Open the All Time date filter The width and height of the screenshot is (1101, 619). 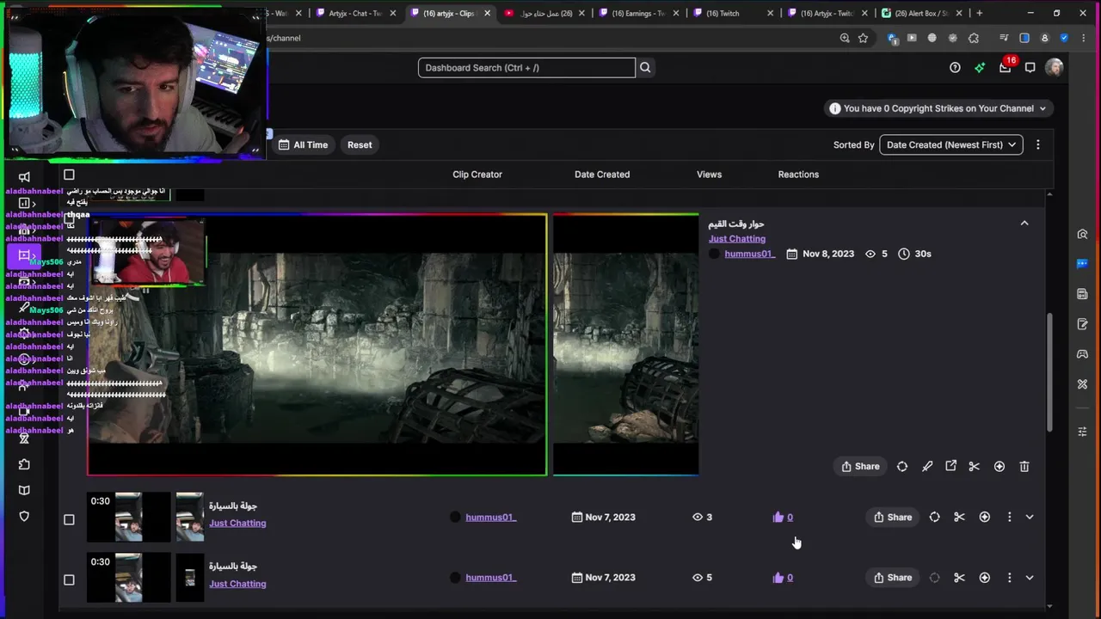(x=303, y=144)
